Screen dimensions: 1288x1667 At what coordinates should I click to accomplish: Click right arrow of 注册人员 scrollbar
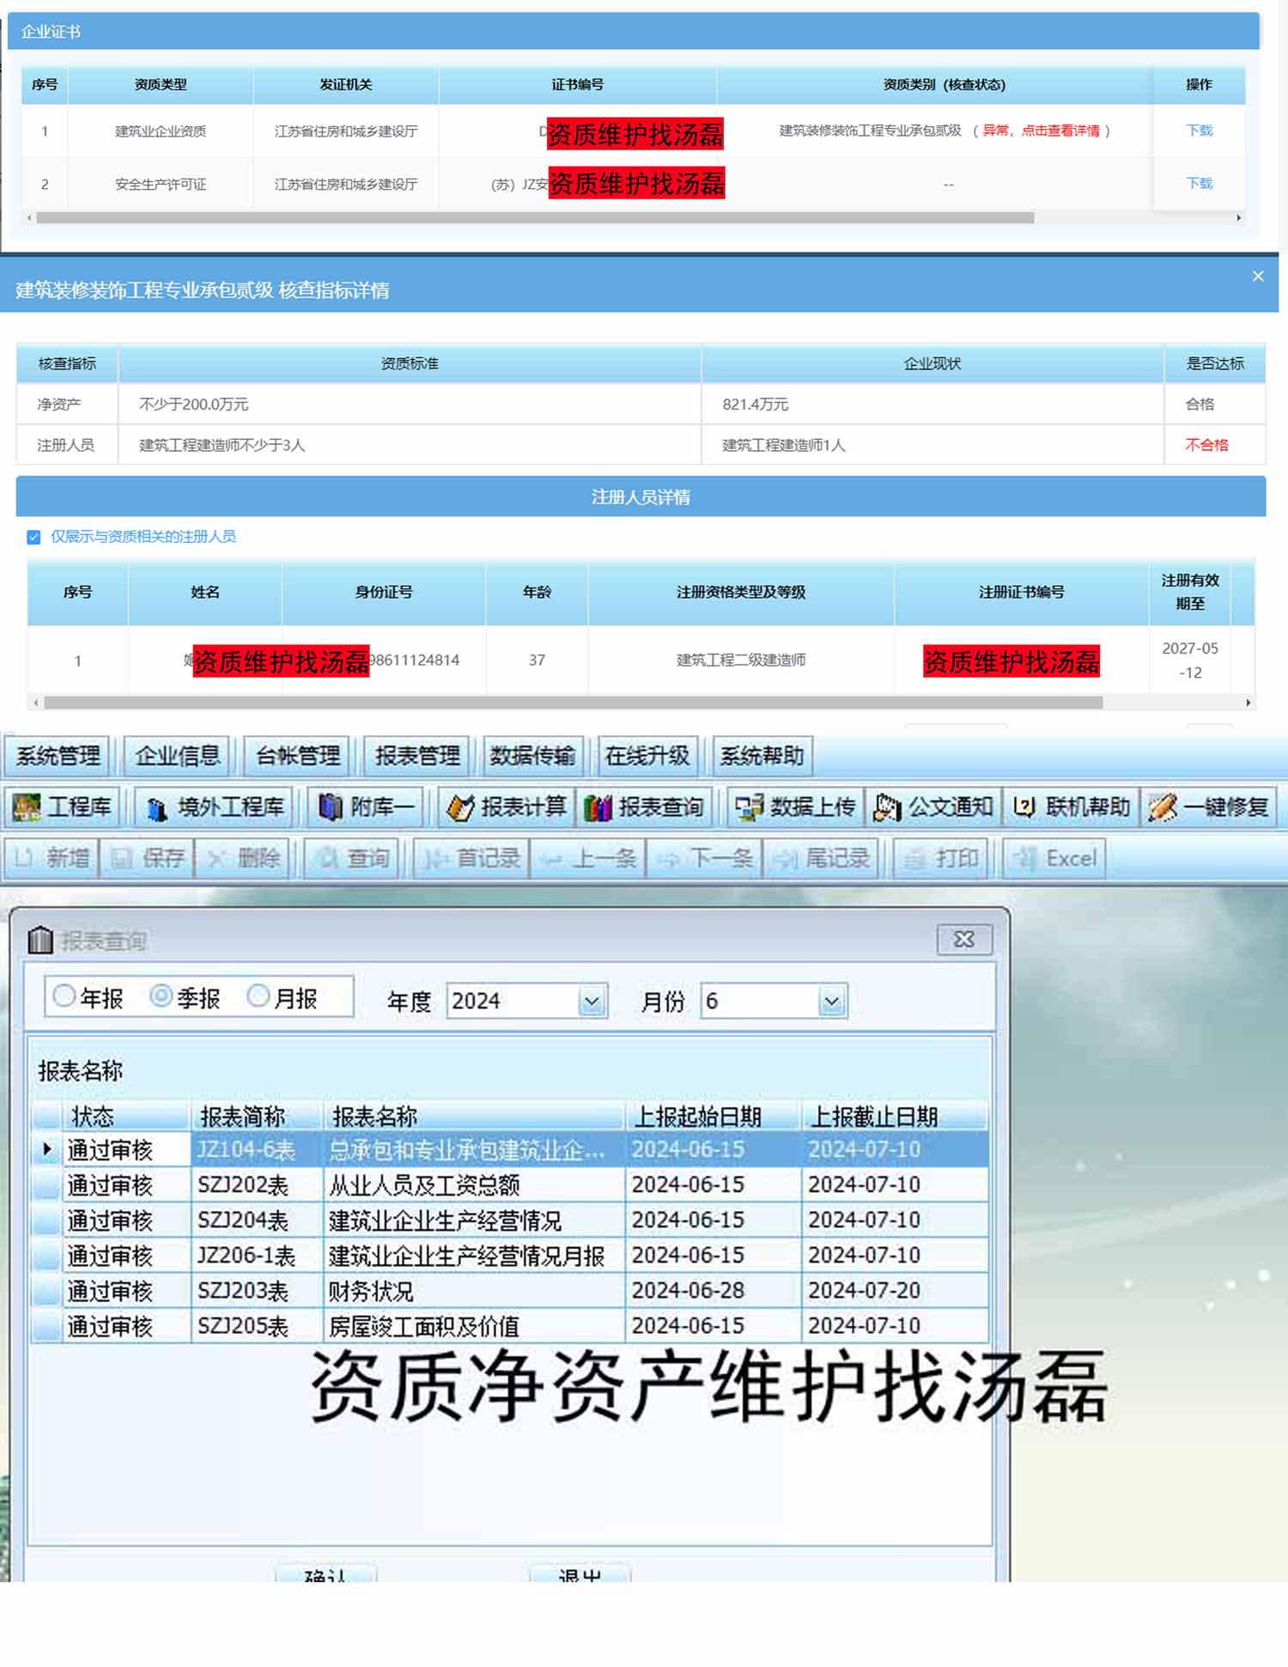(1249, 703)
